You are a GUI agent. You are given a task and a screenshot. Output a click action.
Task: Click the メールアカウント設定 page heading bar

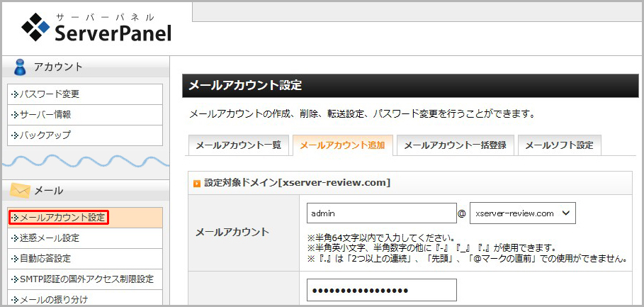(x=409, y=86)
